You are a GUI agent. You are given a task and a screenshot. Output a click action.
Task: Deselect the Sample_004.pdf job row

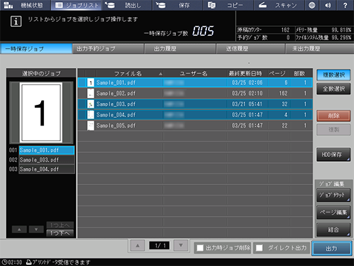click(195, 114)
